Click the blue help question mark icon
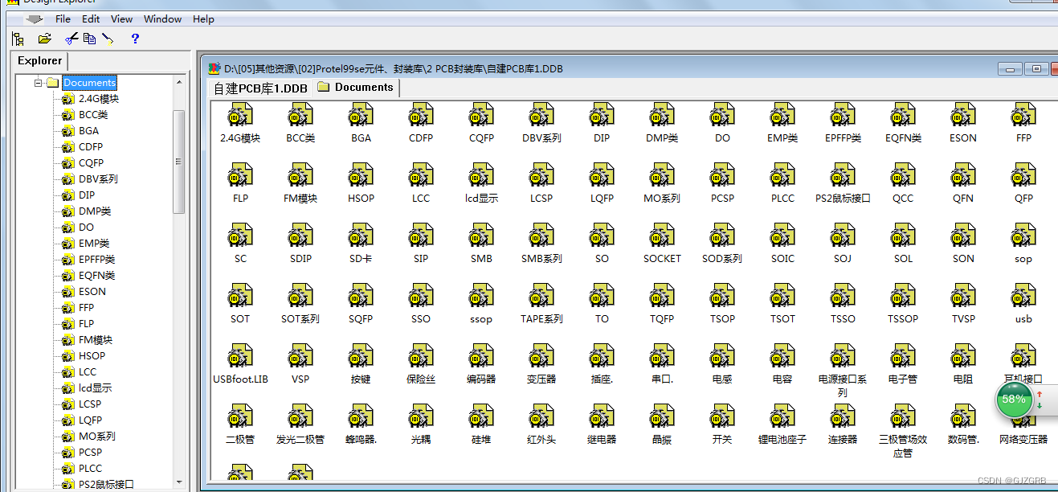Image resolution: width=1058 pixels, height=492 pixels. [x=135, y=38]
